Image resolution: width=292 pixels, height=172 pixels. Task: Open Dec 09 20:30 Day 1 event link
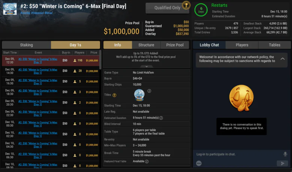(38, 103)
